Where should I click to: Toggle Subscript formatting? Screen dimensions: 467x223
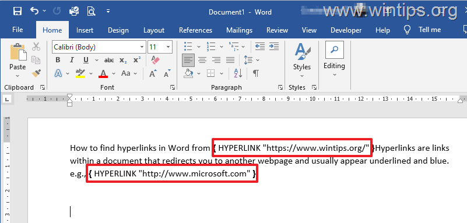[x=123, y=60]
